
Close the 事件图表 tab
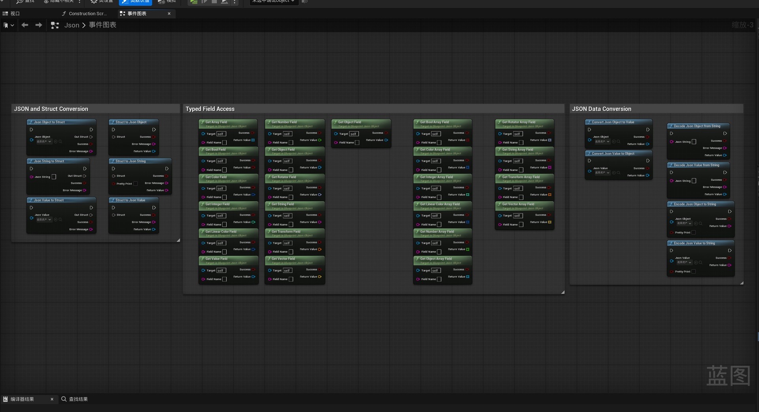click(169, 13)
